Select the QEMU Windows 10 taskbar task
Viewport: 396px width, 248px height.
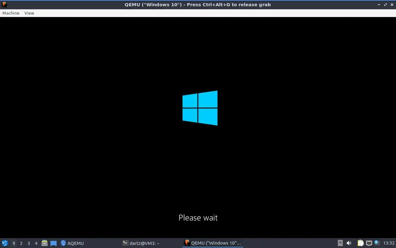click(213, 243)
